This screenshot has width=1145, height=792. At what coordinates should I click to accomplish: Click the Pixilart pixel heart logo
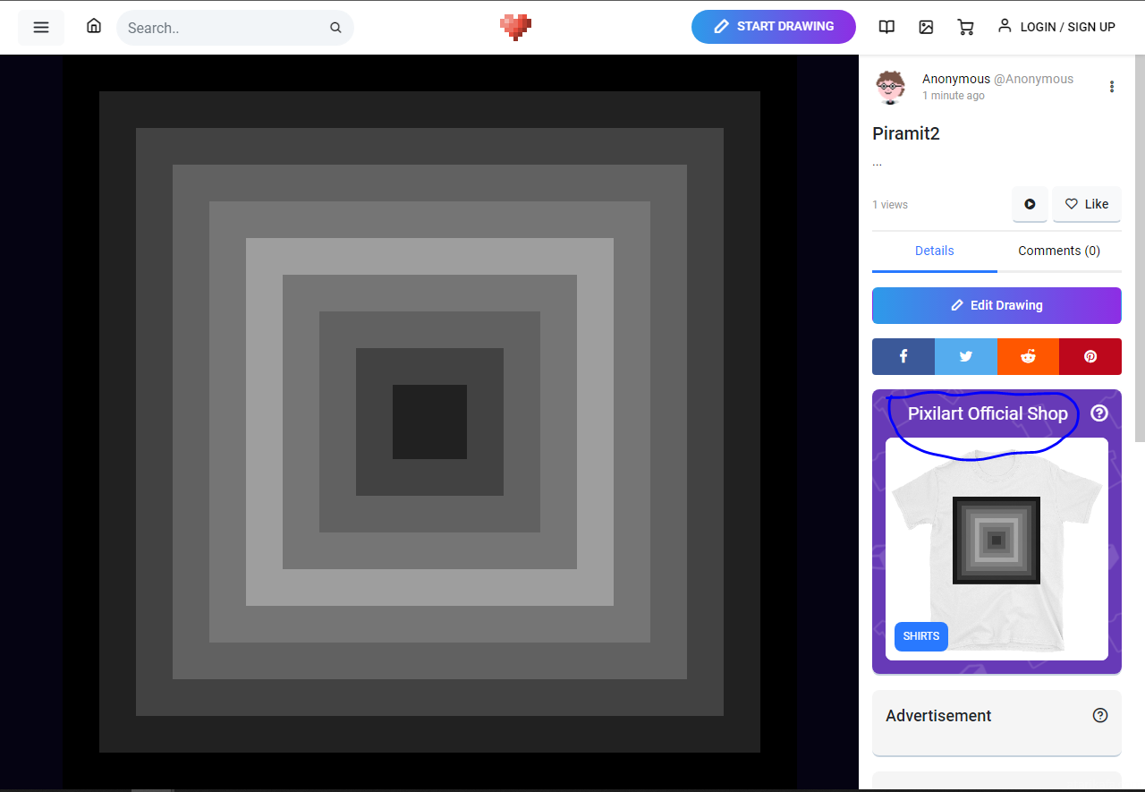[515, 27]
